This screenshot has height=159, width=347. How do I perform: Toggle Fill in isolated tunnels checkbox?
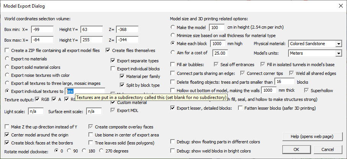click(263, 65)
